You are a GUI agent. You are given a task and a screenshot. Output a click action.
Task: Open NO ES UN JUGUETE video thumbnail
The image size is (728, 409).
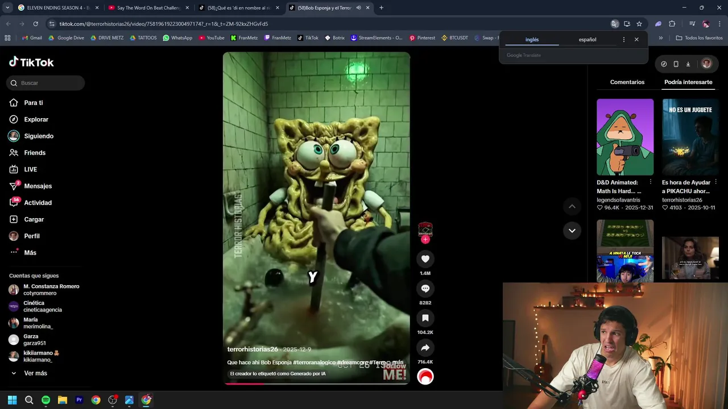point(690,137)
